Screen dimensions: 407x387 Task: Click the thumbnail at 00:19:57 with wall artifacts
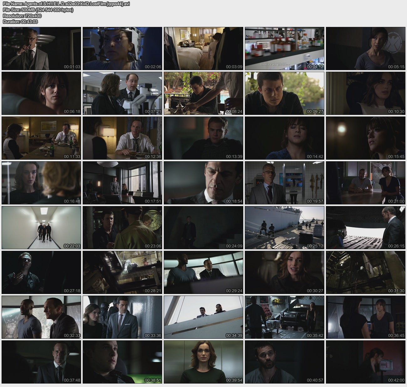285,183
